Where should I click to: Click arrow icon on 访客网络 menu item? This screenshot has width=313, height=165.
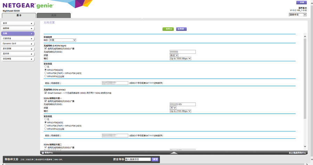pos(32,59)
